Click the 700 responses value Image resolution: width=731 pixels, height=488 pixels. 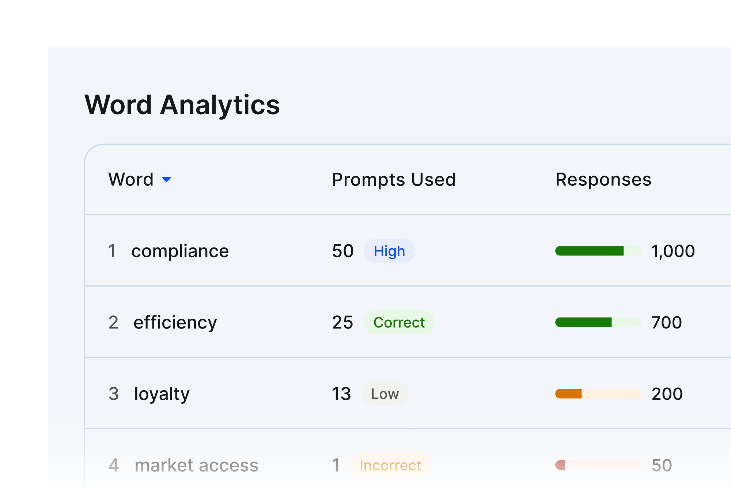click(x=667, y=323)
